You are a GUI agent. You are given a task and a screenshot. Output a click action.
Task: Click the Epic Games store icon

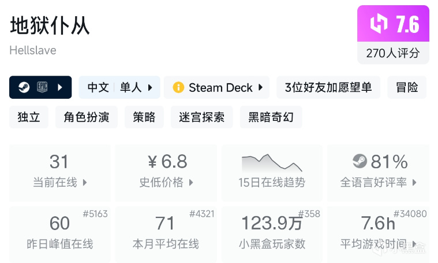42,87
